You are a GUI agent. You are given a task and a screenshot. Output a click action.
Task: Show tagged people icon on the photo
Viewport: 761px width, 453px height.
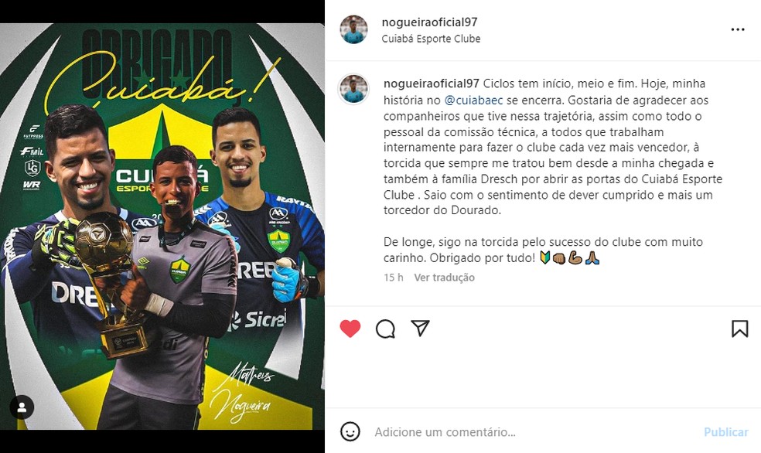(22, 407)
